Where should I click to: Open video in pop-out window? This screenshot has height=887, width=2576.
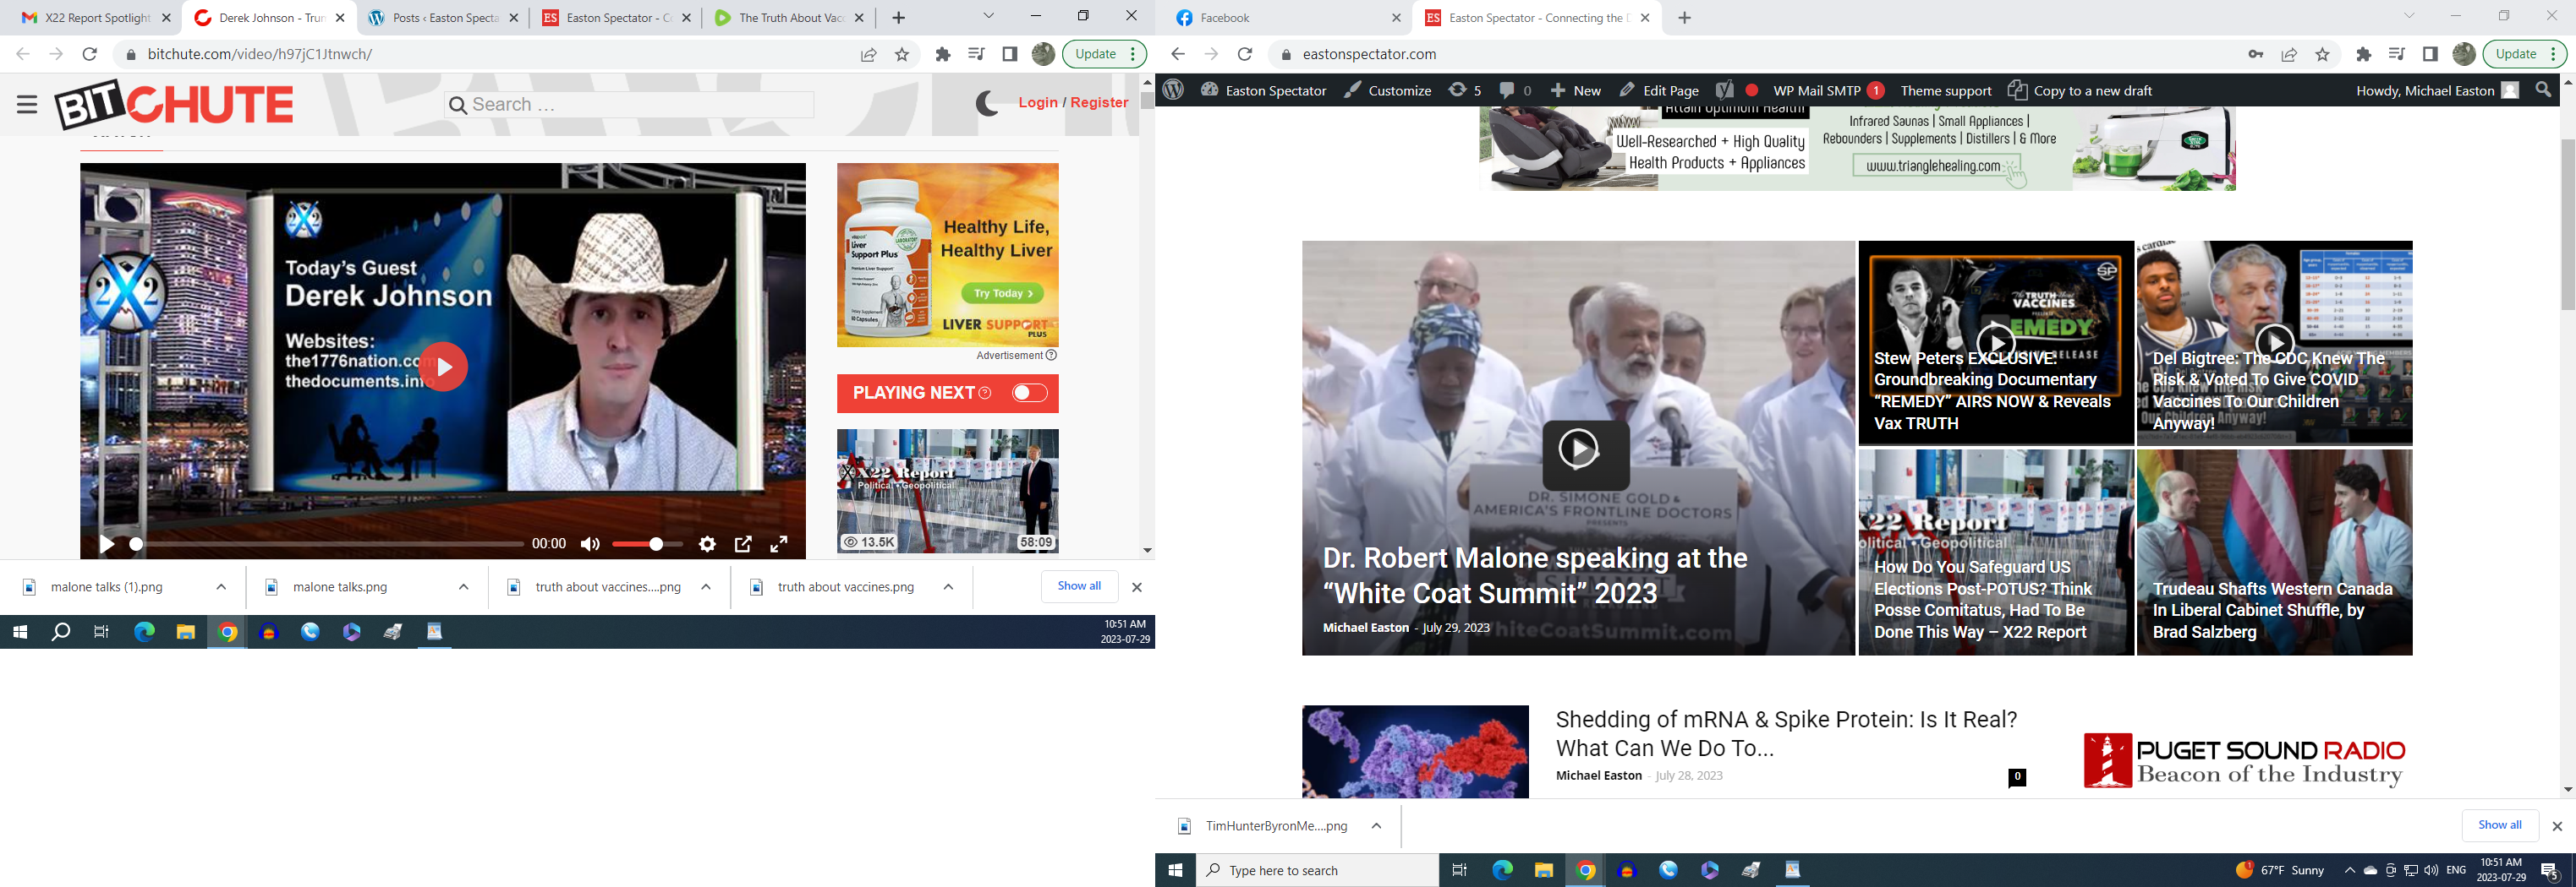point(743,544)
